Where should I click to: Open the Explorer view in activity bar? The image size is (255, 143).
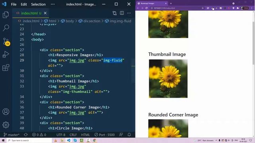click(6, 15)
